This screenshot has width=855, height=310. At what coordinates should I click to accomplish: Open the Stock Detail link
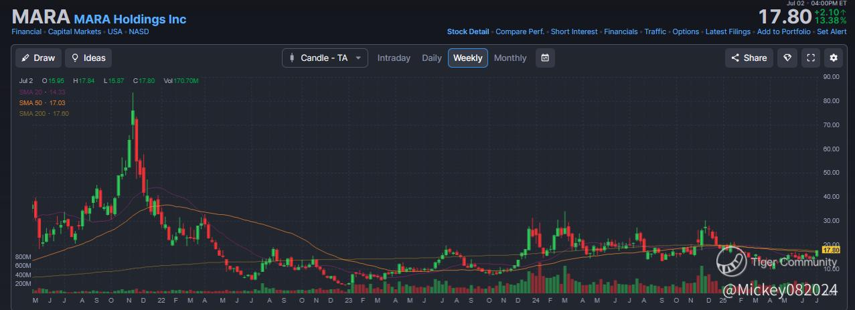tap(468, 31)
